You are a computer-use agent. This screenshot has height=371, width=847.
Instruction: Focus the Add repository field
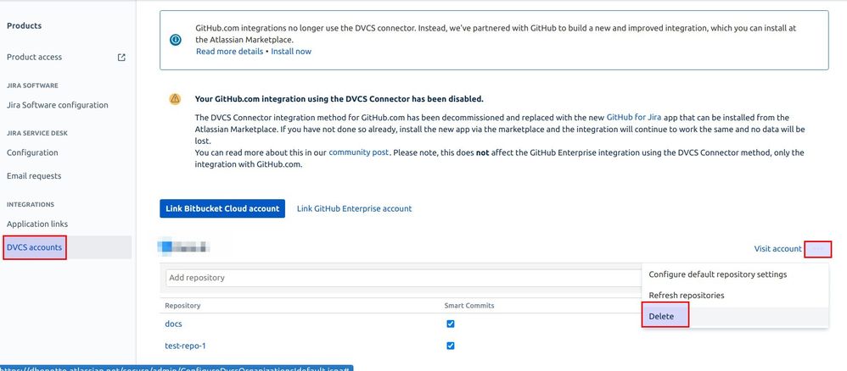(403, 278)
